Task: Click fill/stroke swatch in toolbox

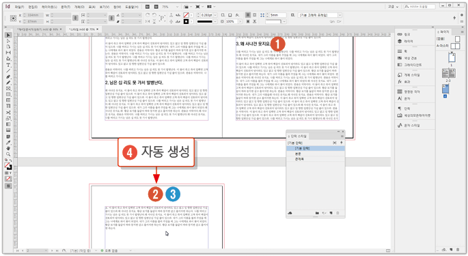Action: [8, 166]
